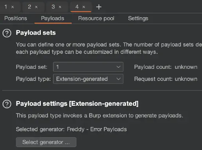Switch to Intruder tab 1
This screenshot has height=150, width=202.
(6, 7)
